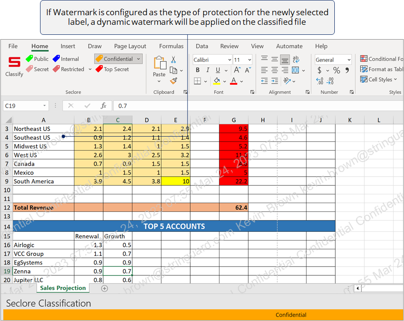The width and height of the screenshot is (404, 321).
Task: Apply the Restricted classification label
Action: tap(68, 69)
